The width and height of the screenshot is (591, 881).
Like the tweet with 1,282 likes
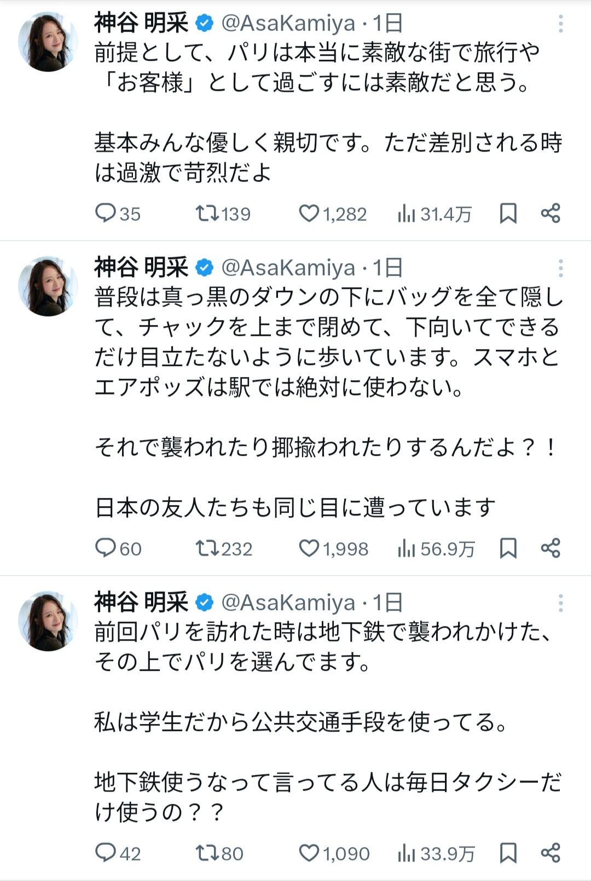(x=309, y=213)
